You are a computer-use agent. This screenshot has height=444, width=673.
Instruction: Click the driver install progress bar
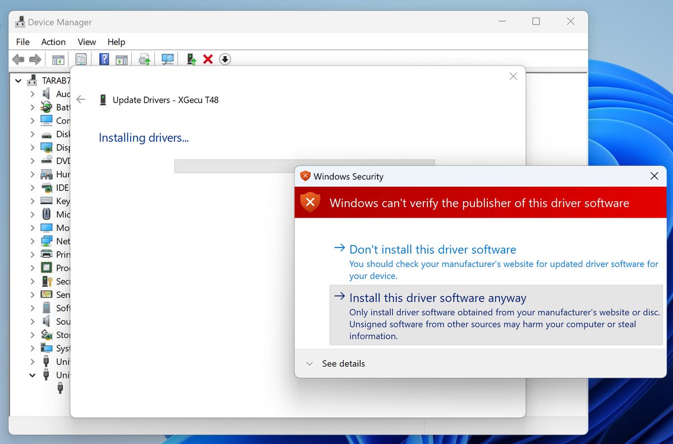coord(305,166)
